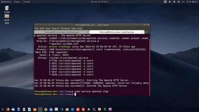Click the clock date in the top bar
The height and width of the screenshot is (112, 199).
99,2
